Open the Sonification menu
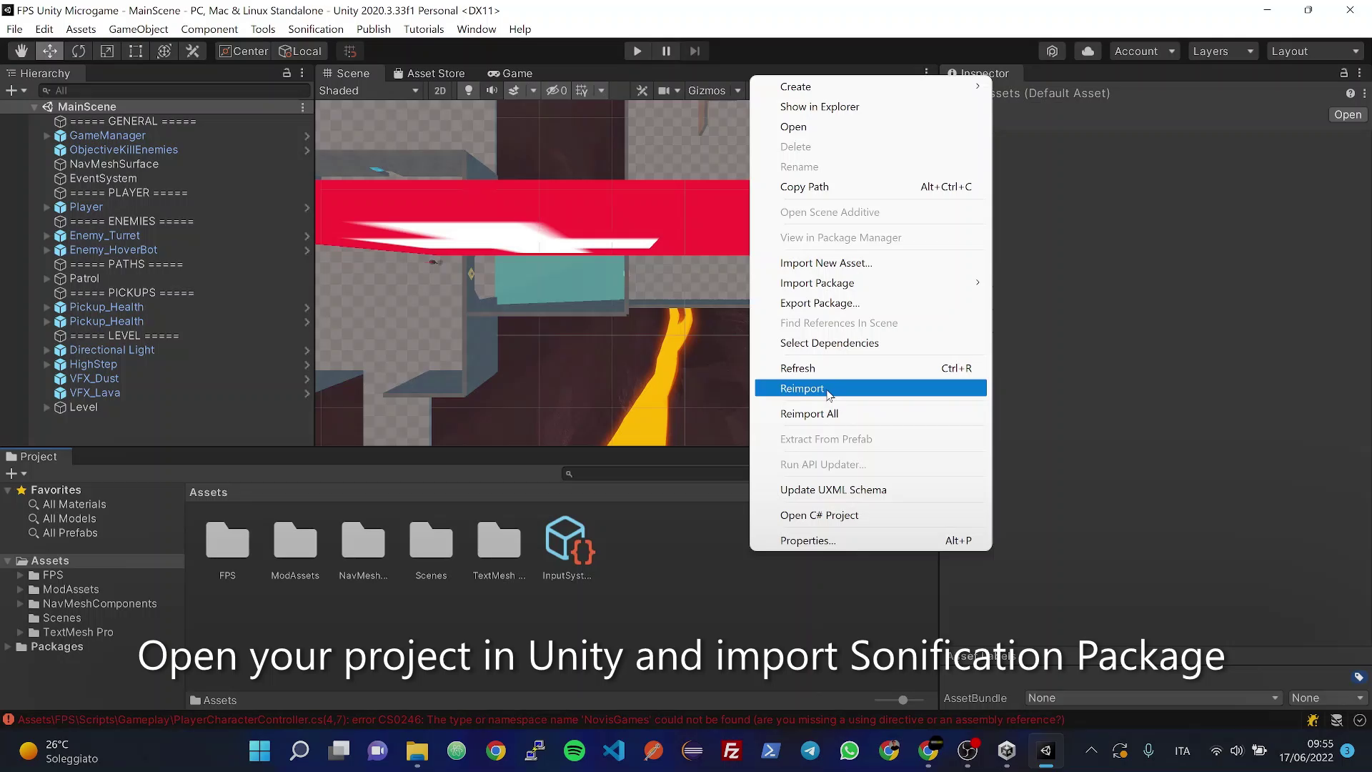1372x772 pixels. pos(315,29)
